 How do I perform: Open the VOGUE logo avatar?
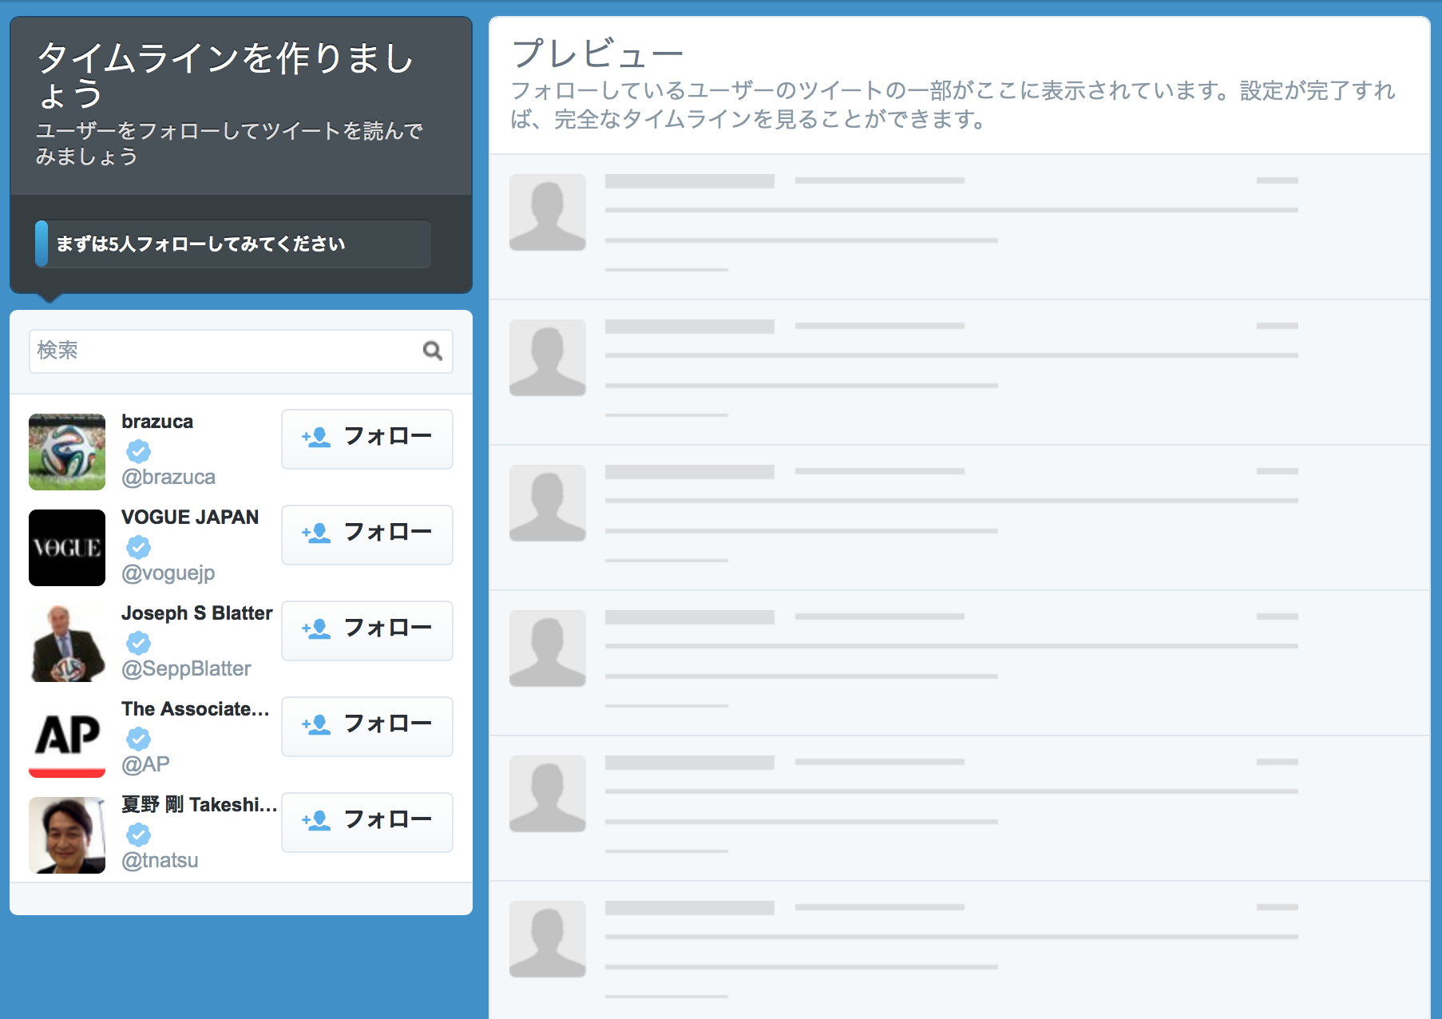(67, 548)
